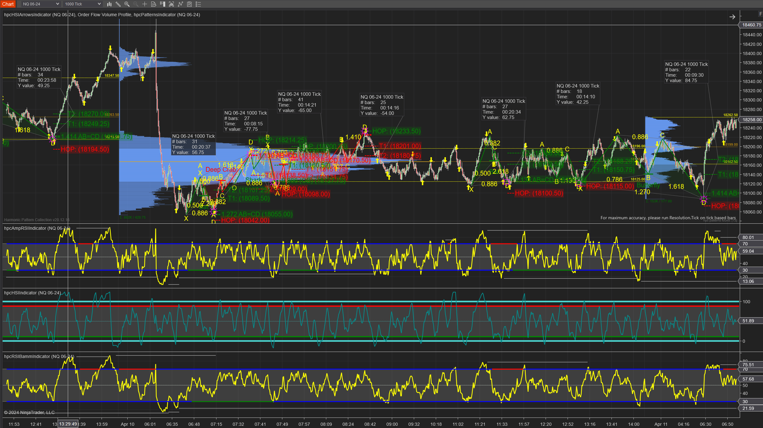
Task: Open the Drawing Tools pencil menu
Action: [118, 4]
